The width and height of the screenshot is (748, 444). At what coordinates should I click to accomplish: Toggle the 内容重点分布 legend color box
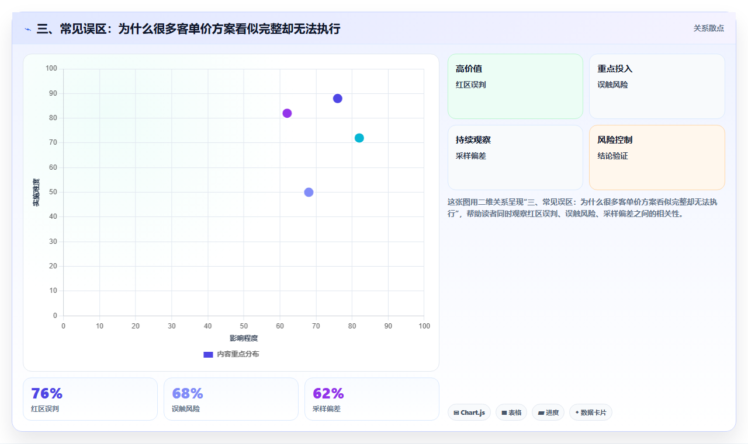(x=208, y=354)
